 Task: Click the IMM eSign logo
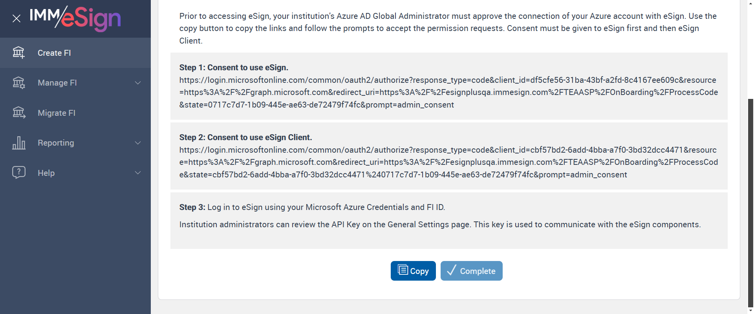[75, 18]
